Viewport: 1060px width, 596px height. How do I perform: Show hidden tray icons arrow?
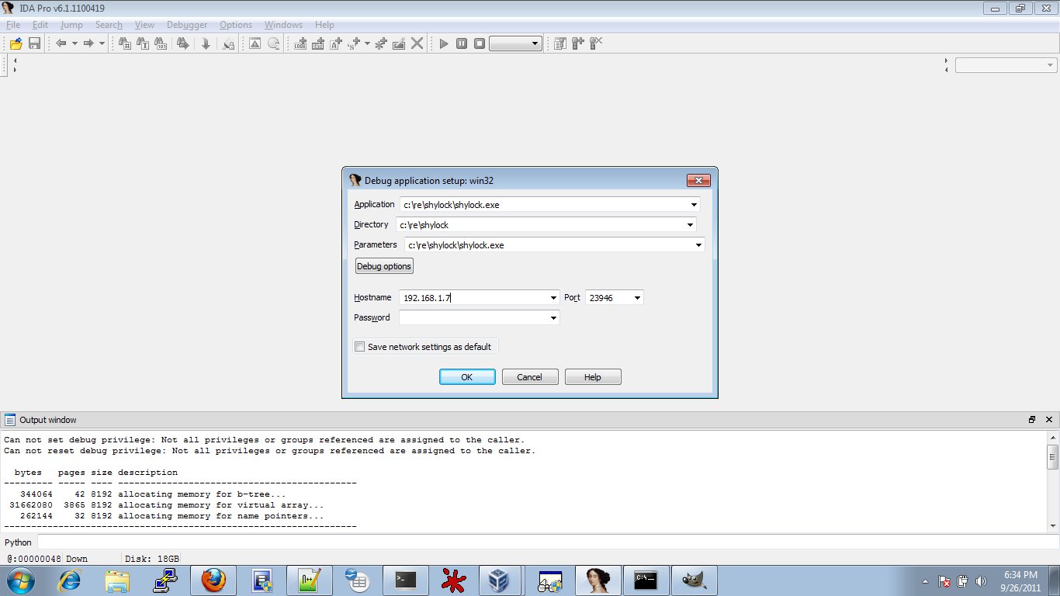925,580
